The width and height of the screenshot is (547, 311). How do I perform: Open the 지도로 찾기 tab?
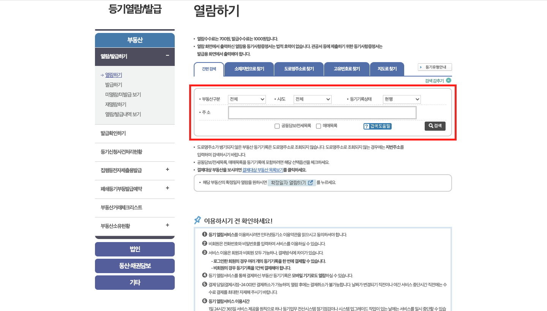387,69
